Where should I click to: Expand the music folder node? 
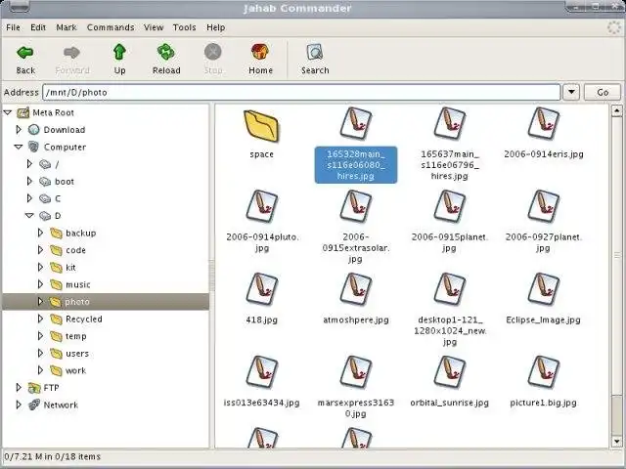coord(40,284)
